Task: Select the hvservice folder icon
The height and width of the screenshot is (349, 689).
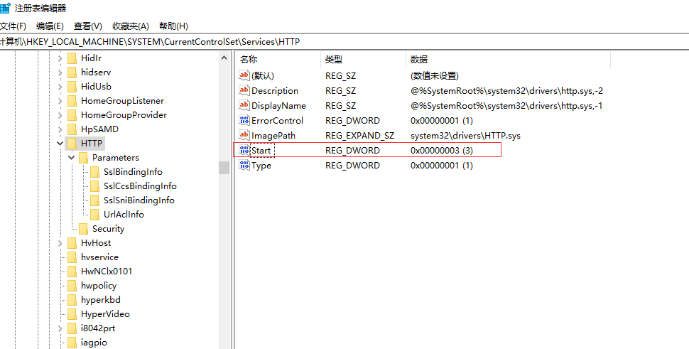Action: coord(72,257)
